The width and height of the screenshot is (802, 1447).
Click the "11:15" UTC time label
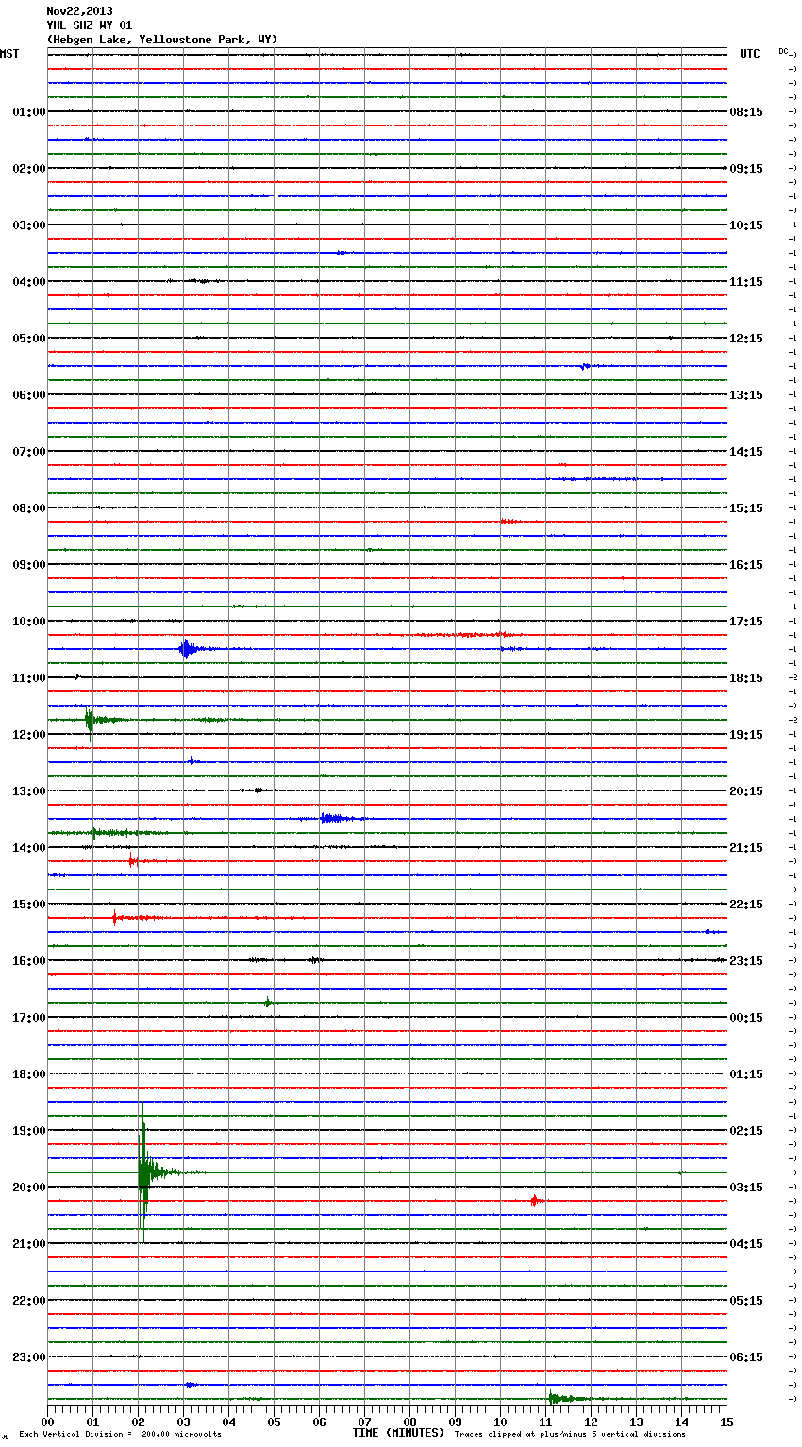746,281
